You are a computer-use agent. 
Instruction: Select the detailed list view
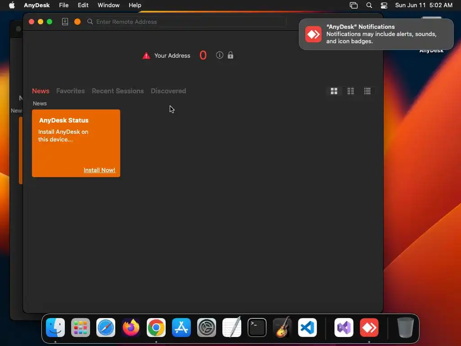coord(367,91)
